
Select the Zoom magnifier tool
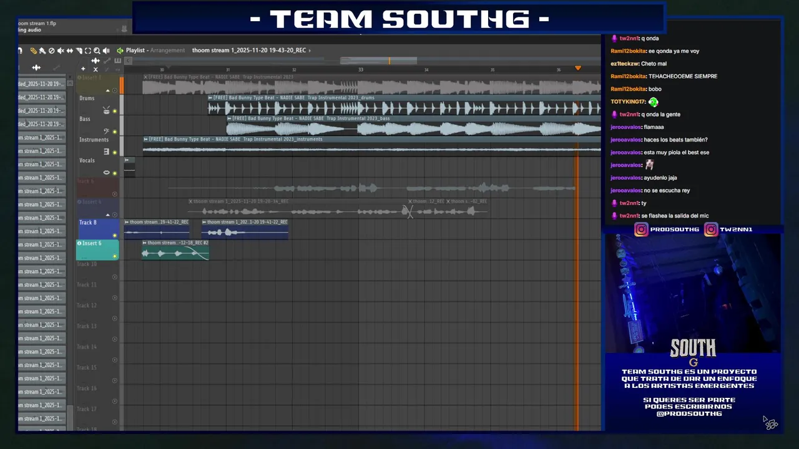(x=97, y=51)
